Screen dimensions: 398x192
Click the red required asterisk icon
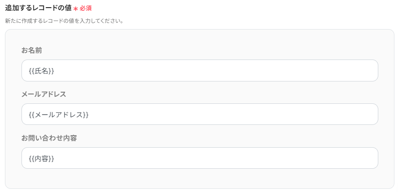(76, 9)
